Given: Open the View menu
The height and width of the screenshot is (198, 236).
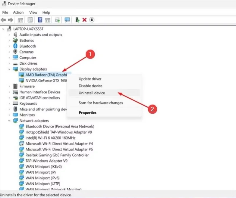Looking at the screenshot, I should tap(33, 12).
